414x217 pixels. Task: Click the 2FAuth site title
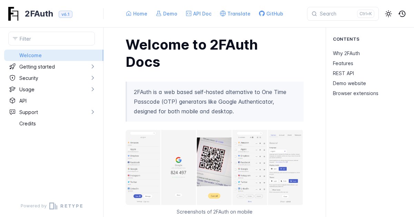39,14
